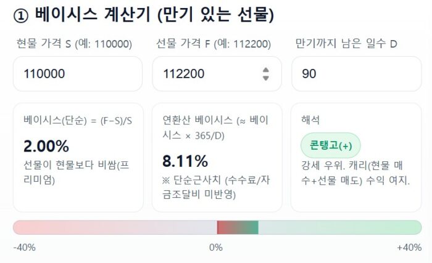Increase futures price with the up stepper arrow

click(x=266, y=70)
